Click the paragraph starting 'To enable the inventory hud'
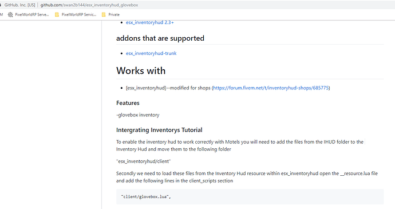The width and height of the screenshot is (395, 209). coord(240,145)
